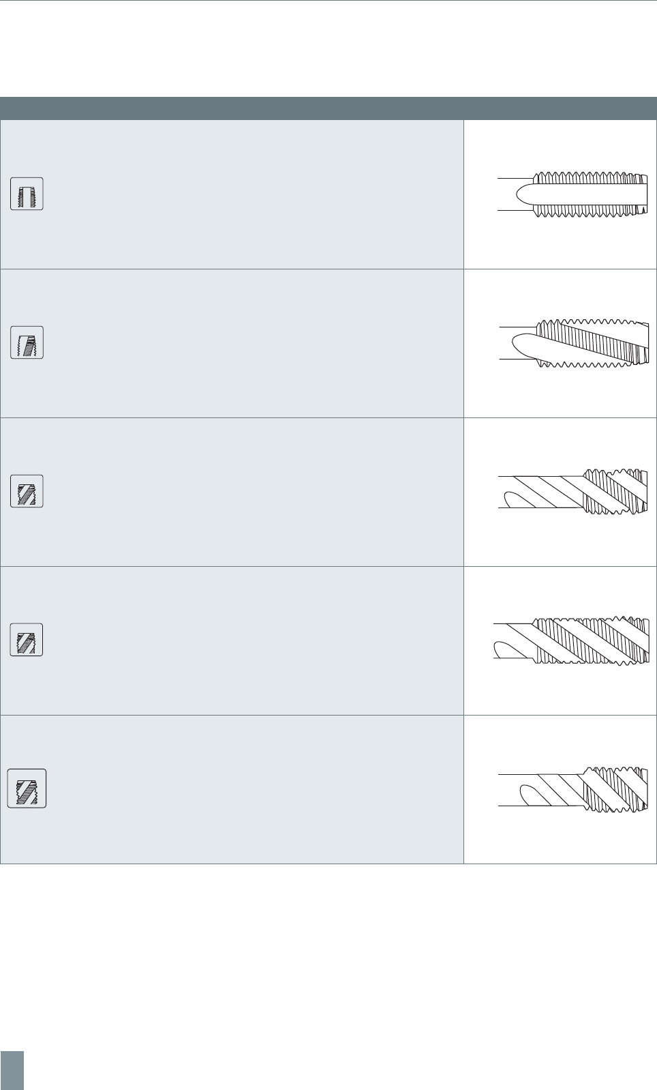The width and height of the screenshot is (657, 1090).
Task: View the long-thread spiral flute tap drawing, fourth row
Action: click(571, 640)
